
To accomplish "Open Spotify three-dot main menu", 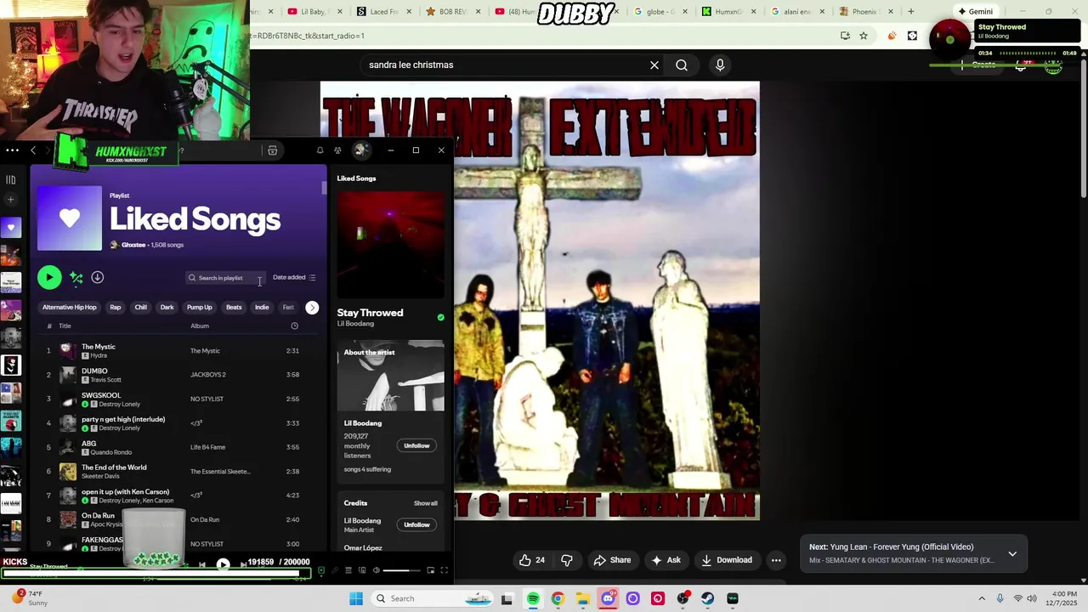I will 12,150.
